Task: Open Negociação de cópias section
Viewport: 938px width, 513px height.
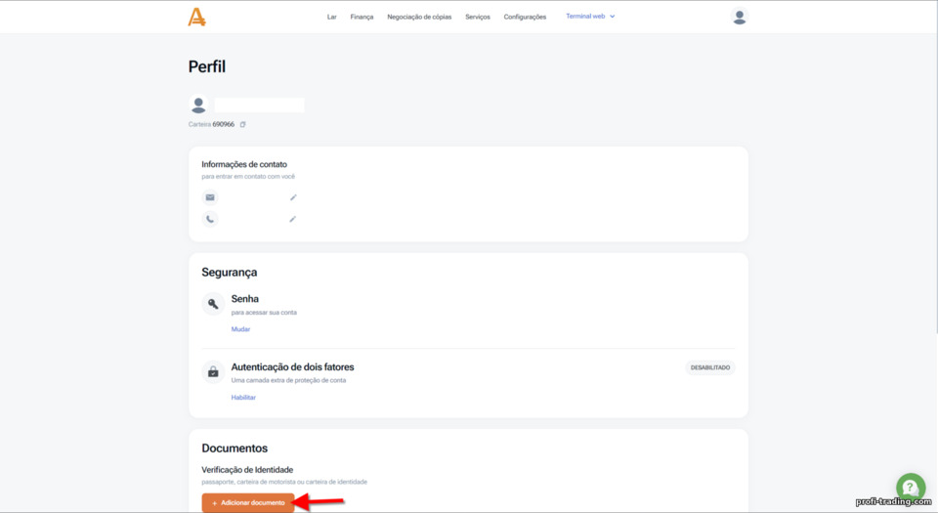Action: [x=419, y=17]
